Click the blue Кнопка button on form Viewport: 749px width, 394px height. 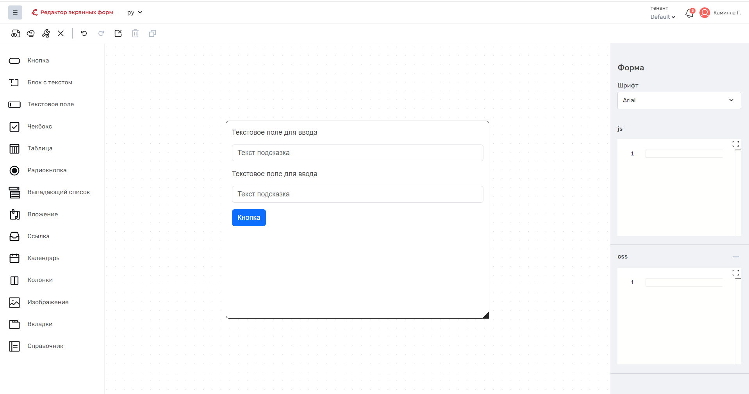tap(249, 218)
